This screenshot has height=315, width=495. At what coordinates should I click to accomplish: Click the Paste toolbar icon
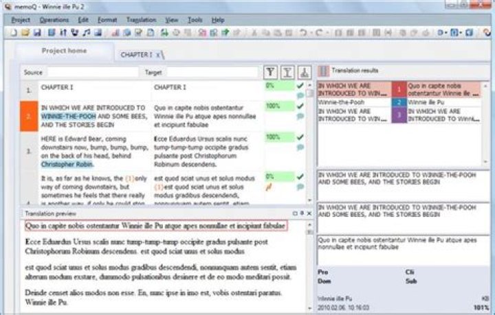coord(278,32)
